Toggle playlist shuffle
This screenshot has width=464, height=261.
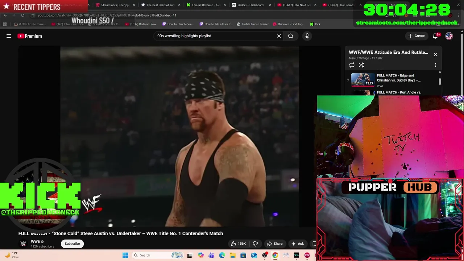pyautogui.click(x=361, y=65)
